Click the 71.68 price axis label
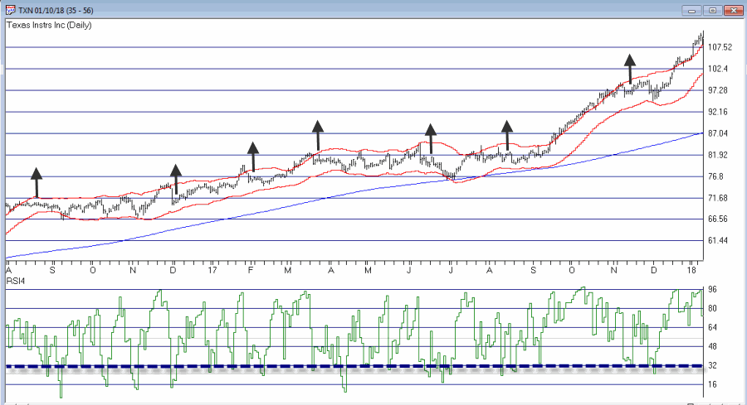The height and width of the screenshot is (405, 747). click(718, 198)
